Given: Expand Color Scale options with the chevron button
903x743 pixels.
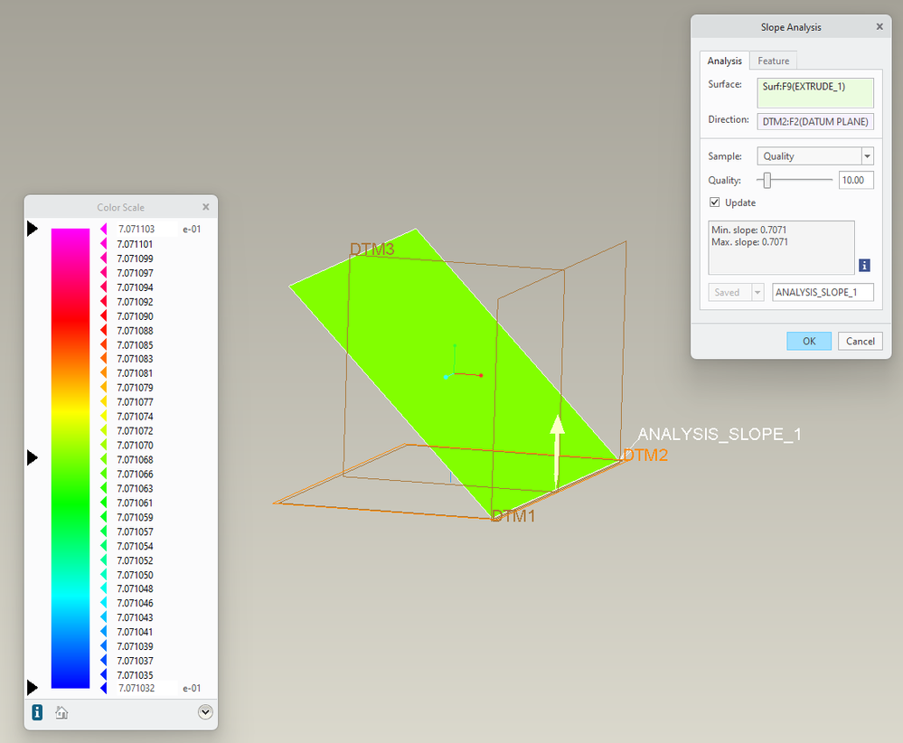Looking at the screenshot, I should (x=205, y=712).
